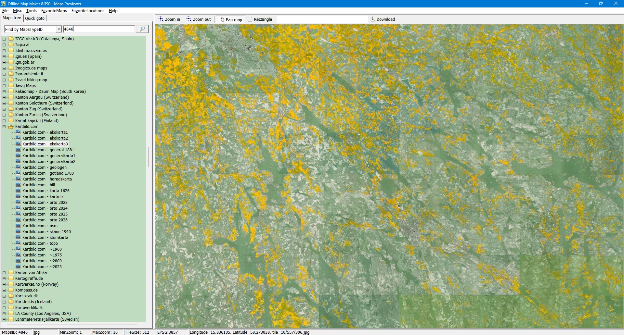Click the karta 1626 map icon

coord(19,191)
